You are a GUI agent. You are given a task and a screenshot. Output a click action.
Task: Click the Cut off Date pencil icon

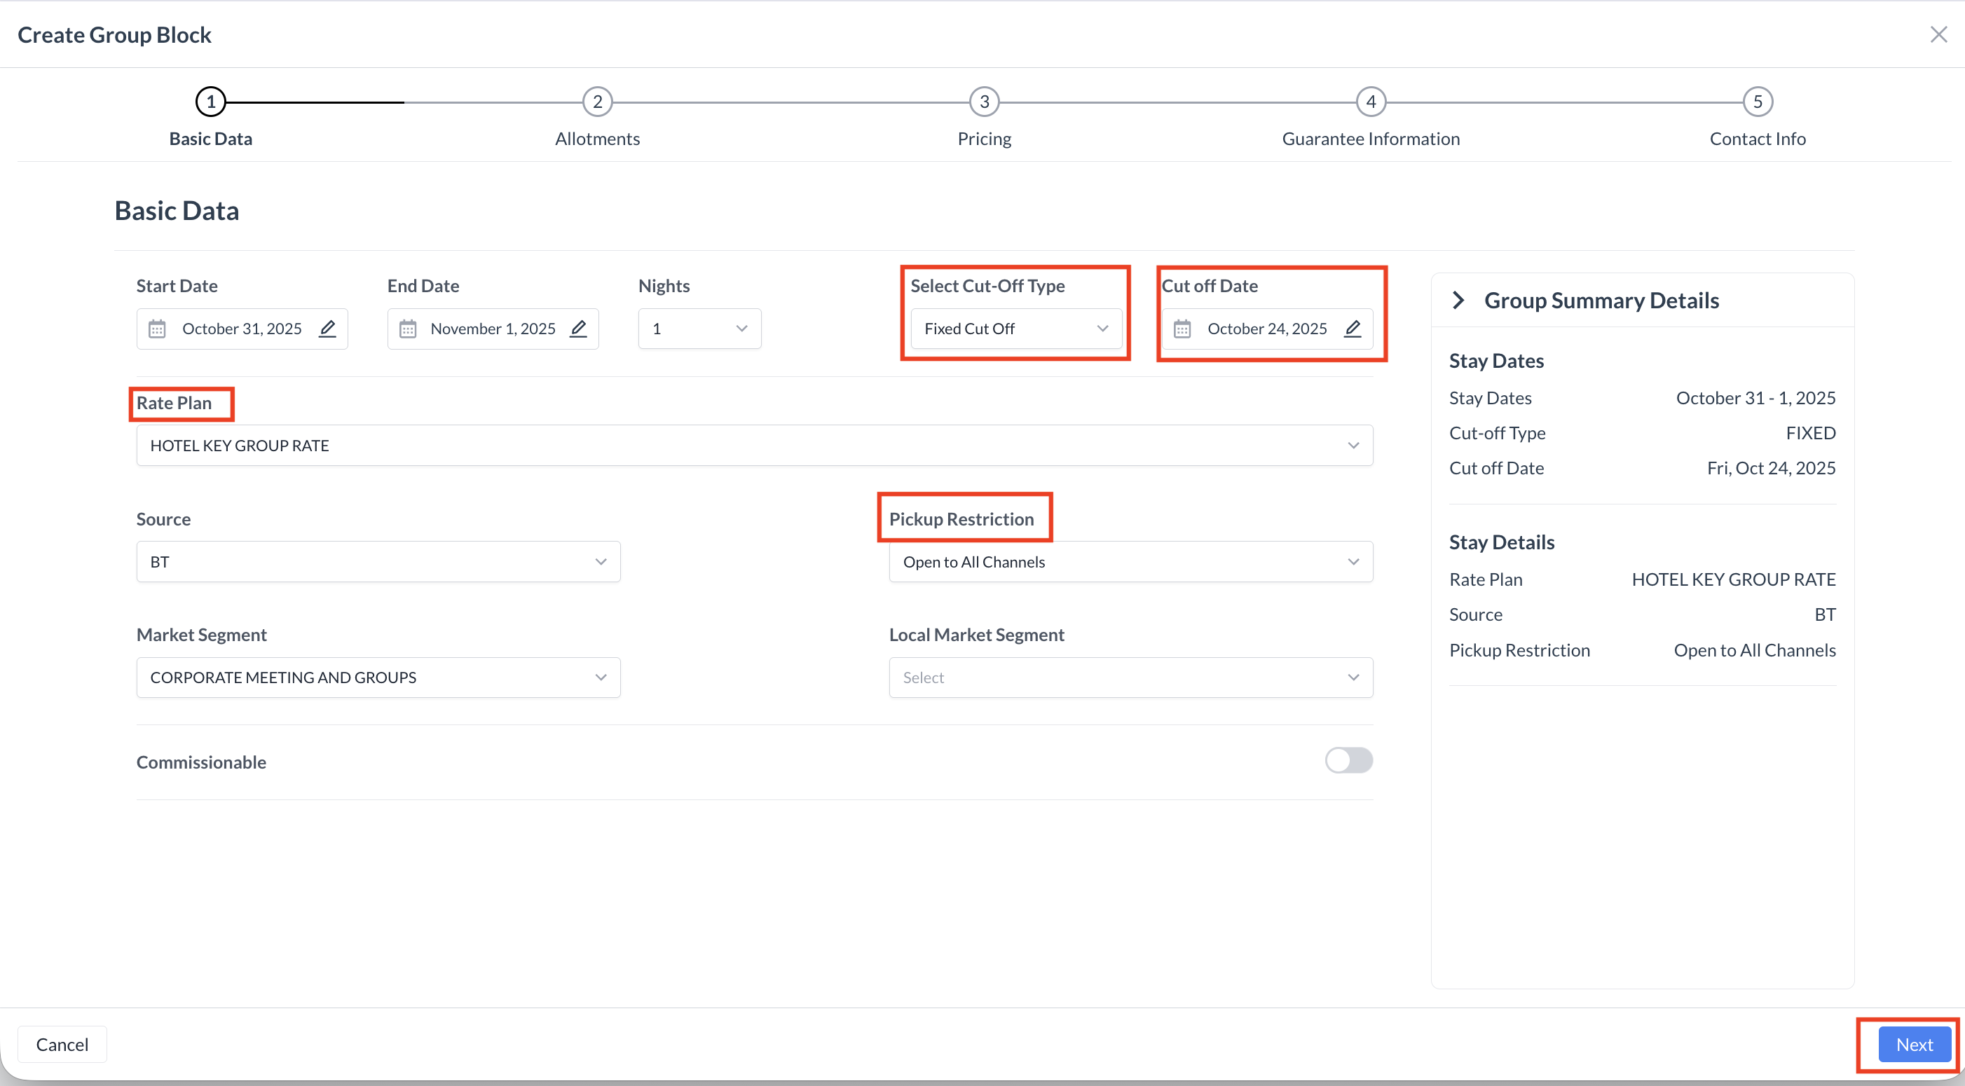[x=1353, y=329]
